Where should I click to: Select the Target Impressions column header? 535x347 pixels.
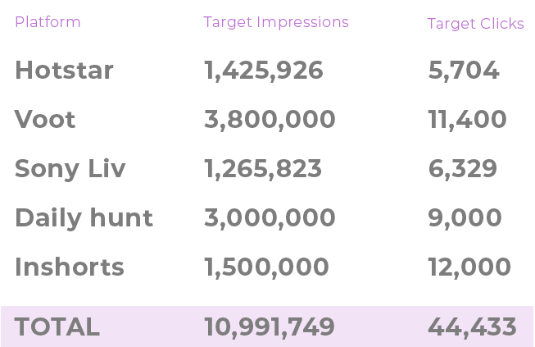pyautogui.click(x=276, y=23)
